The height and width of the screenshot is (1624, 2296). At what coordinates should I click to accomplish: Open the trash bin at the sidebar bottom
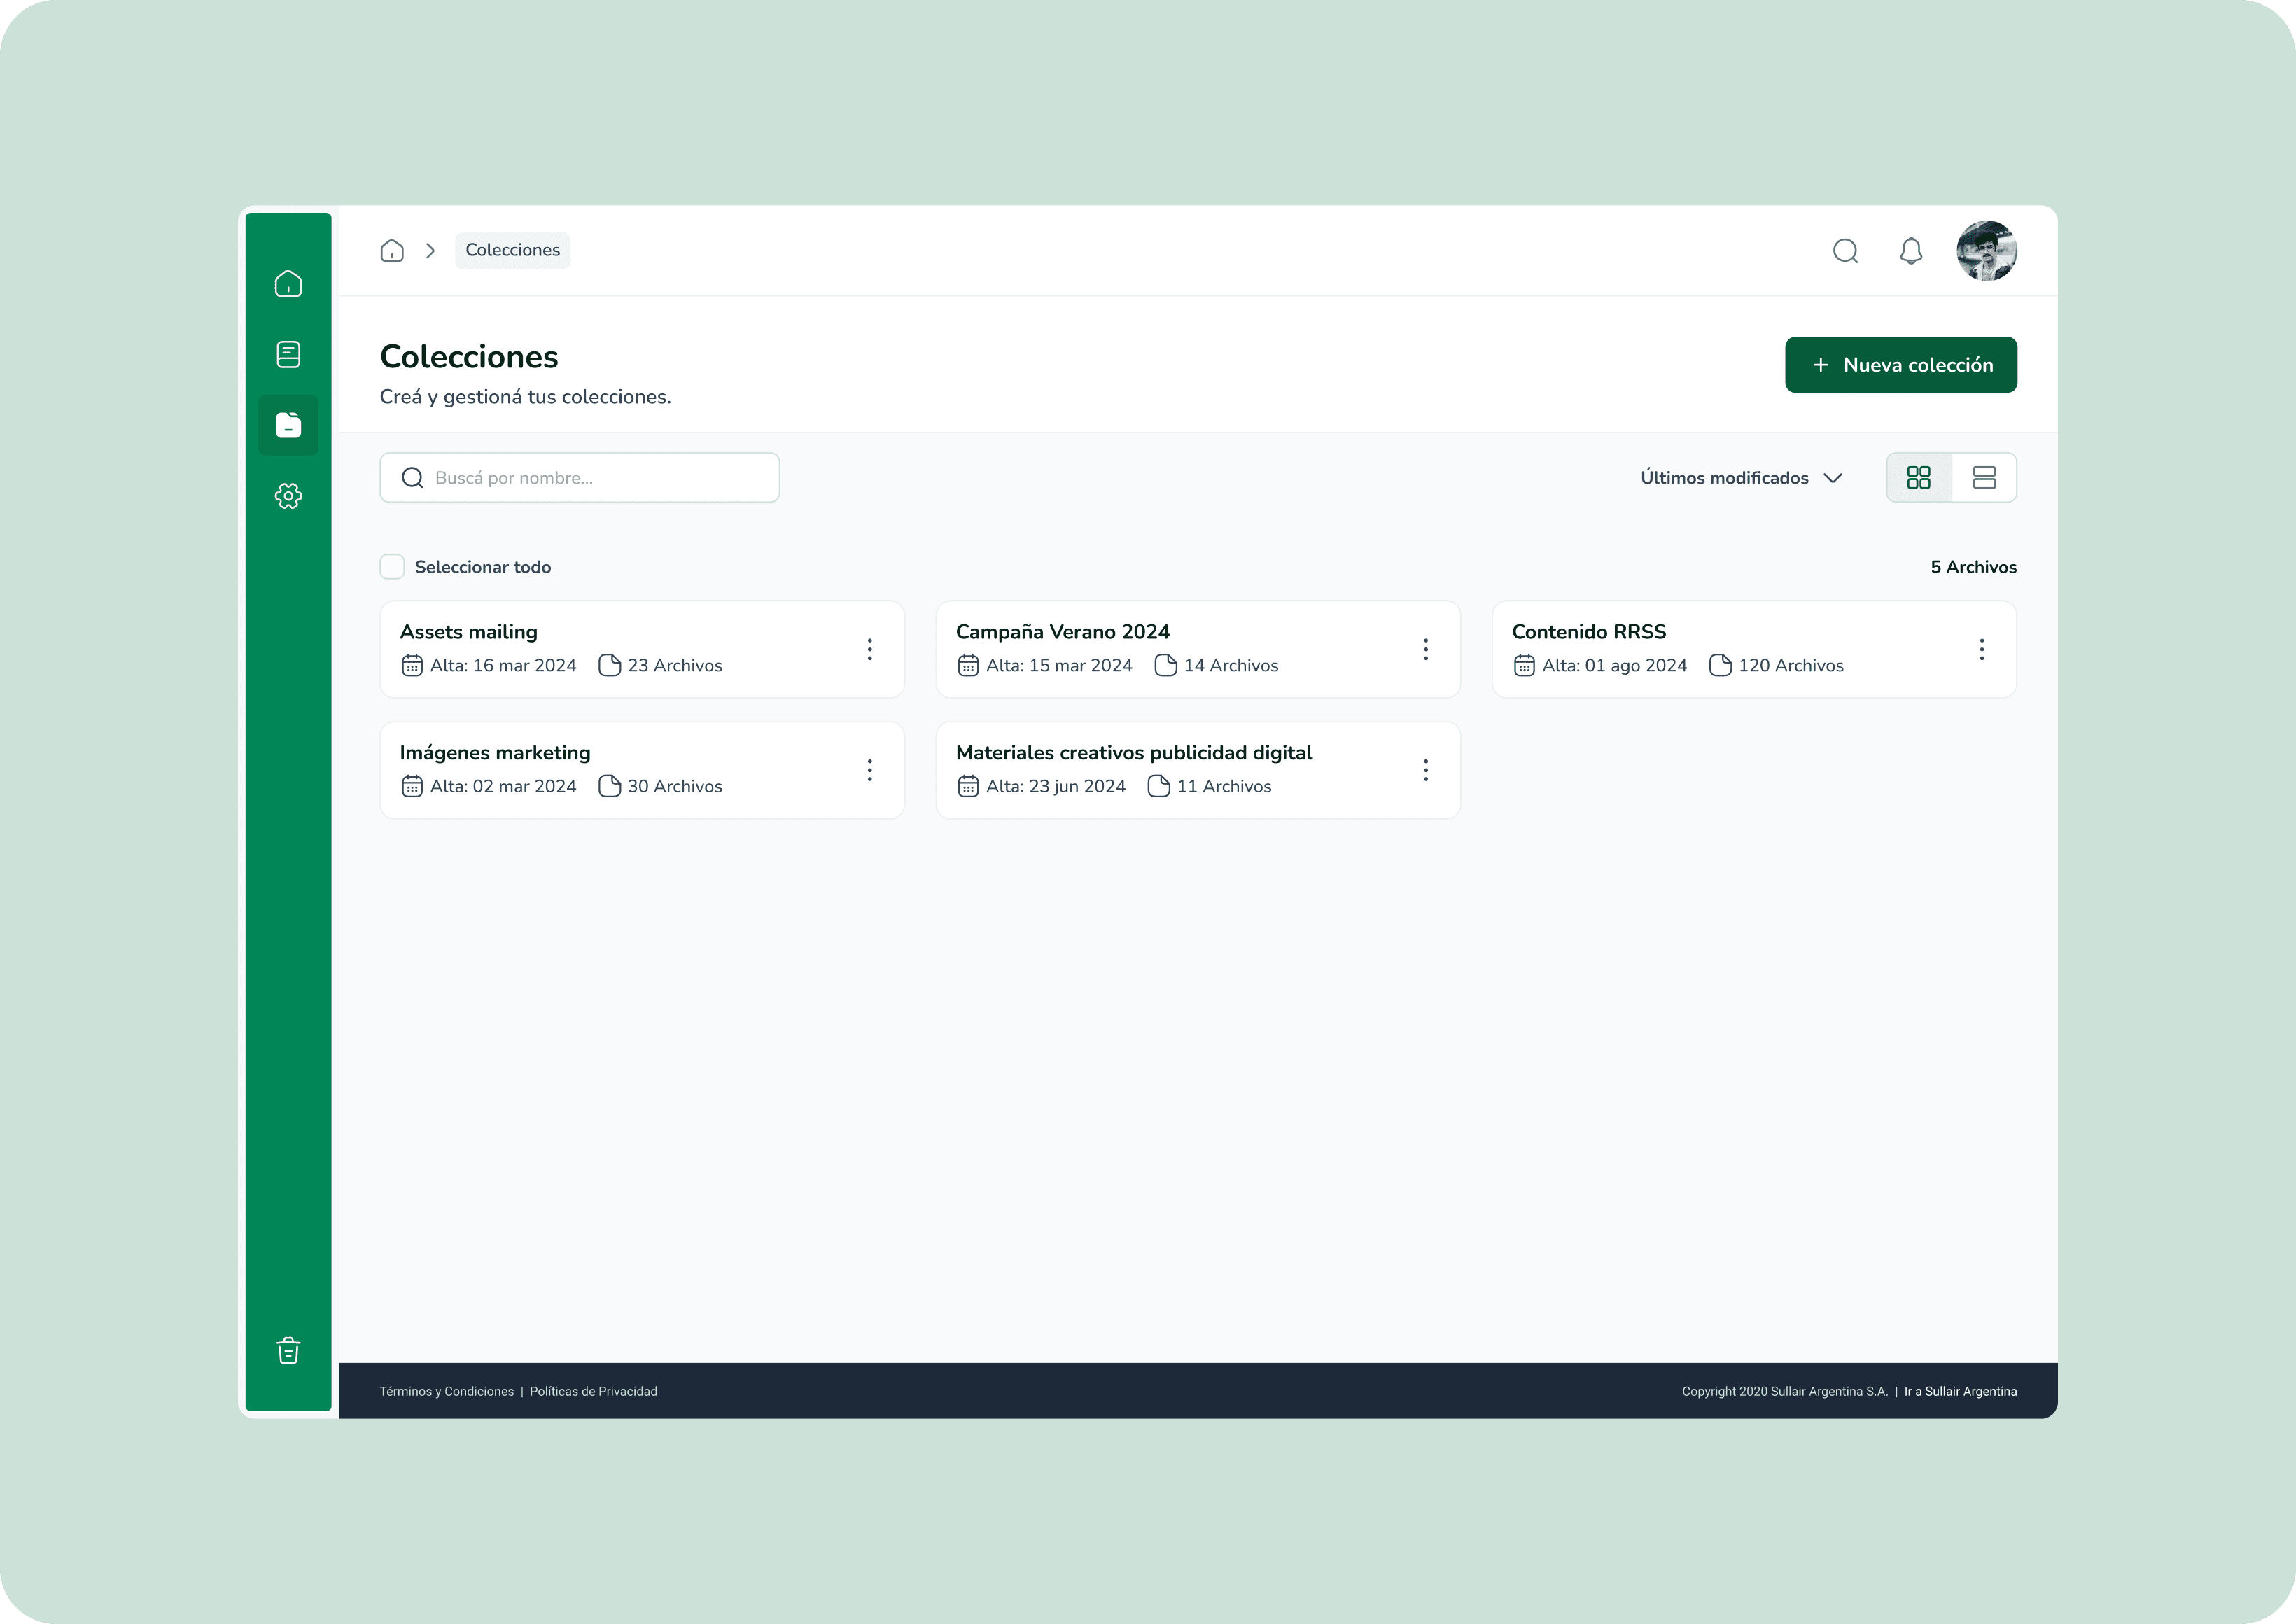pyautogui.click(x=288, y=1351)
